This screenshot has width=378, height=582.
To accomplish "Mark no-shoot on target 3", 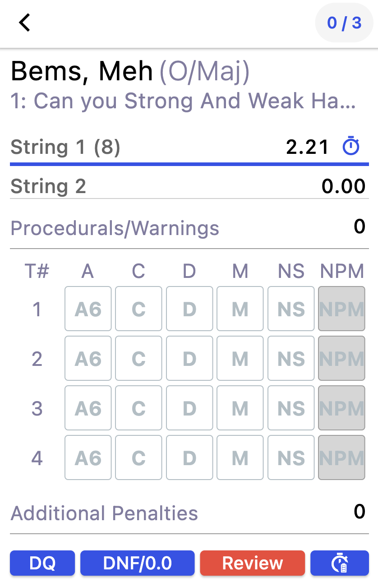I will pos(291,408).
